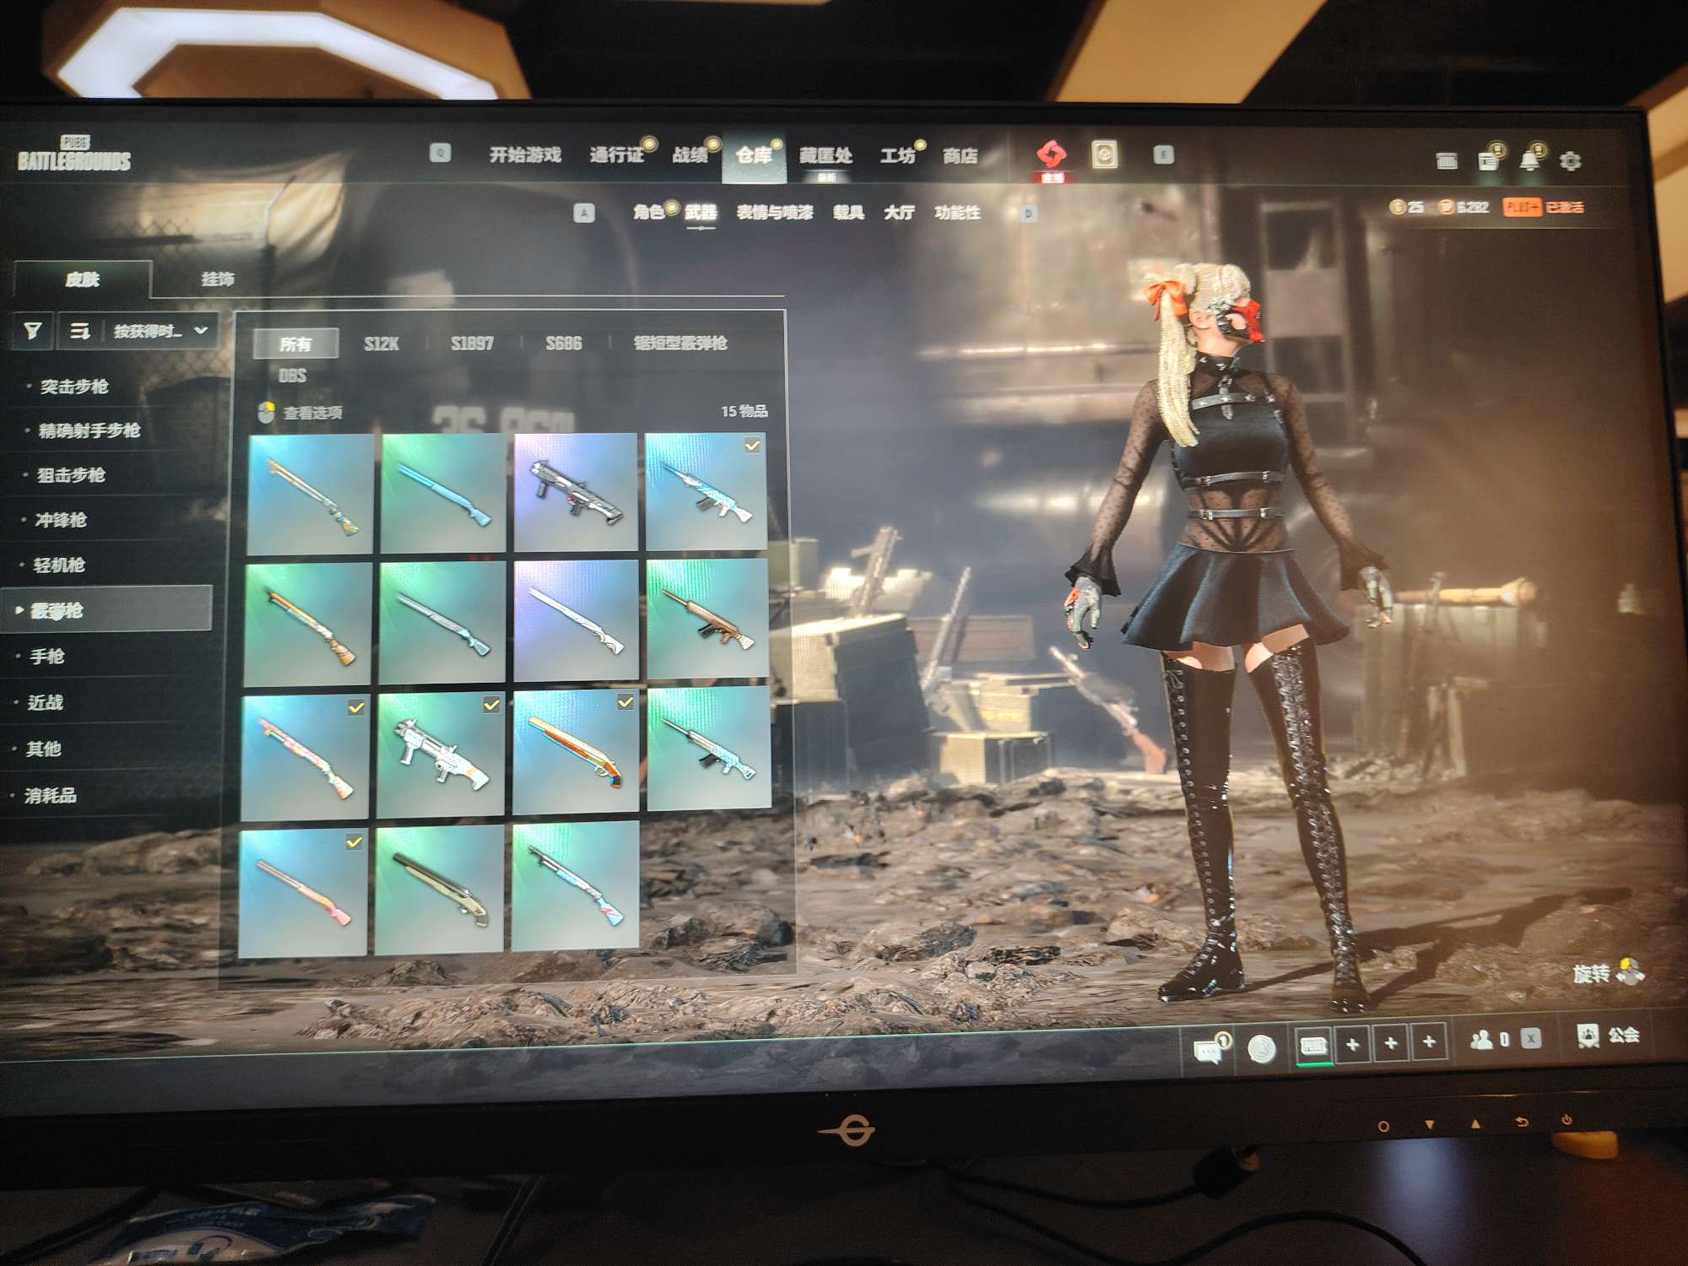This screenshot has width=1688, height=1266.
Task: Select the dark grey DBS skin thumbnail
Action: (x=576, y=492)
